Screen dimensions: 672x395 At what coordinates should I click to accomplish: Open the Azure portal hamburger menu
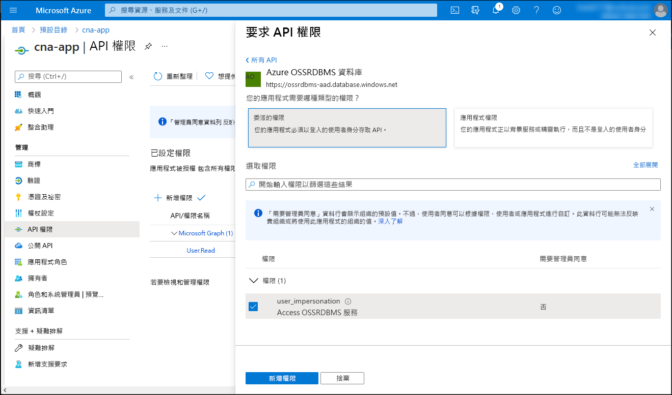pyautogui.click(x=14, y=10)
